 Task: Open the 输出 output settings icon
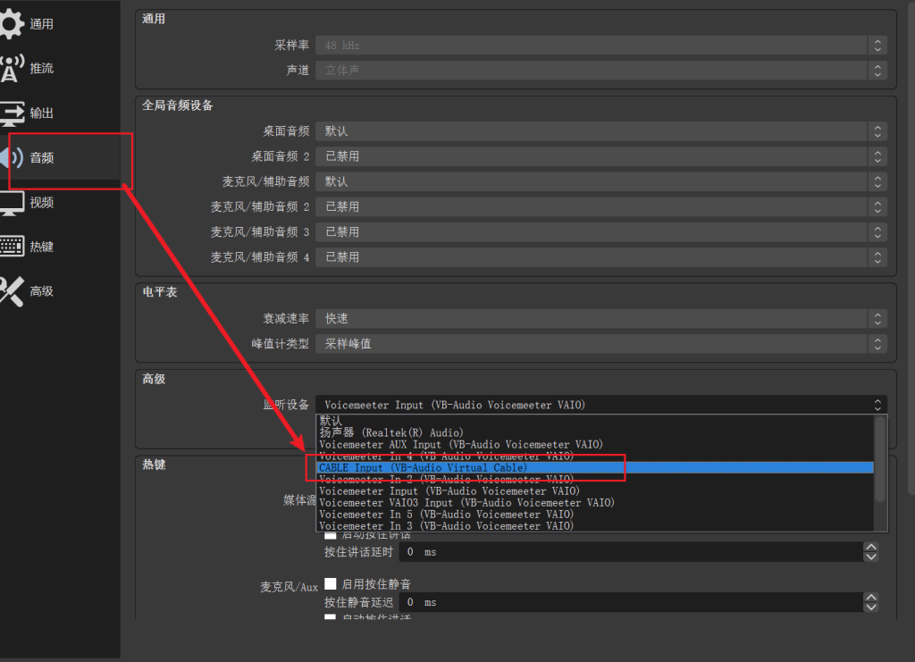pos(12,113)
